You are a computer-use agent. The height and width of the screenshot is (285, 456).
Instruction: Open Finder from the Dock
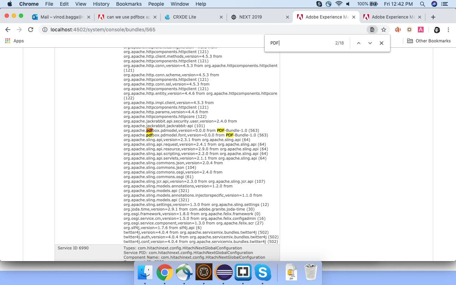pos(145,273)
